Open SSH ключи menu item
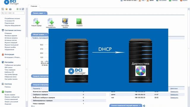190x107 pixels. 9,67
